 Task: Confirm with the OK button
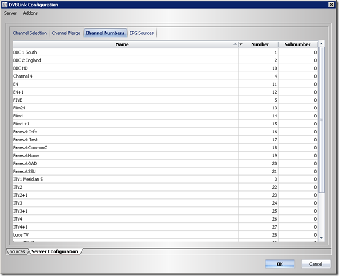click(x=280, y=264)
